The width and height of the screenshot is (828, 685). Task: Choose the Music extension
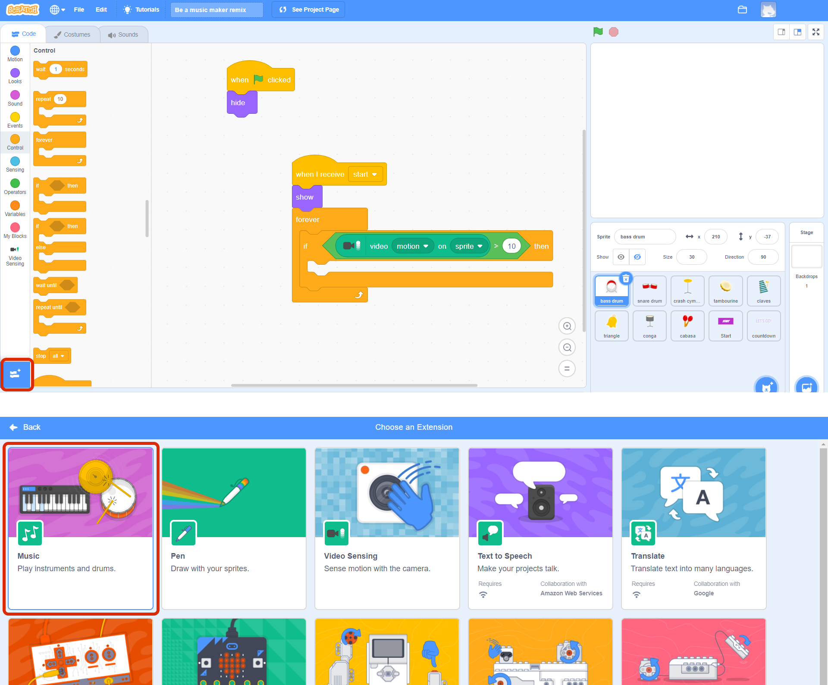click(x=81, y=529)
